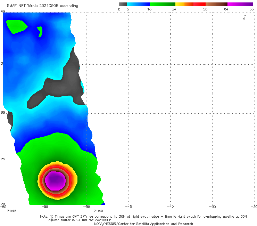Click the colorbar label '18'
Screen dimensions: 257x226
point(149,9)
